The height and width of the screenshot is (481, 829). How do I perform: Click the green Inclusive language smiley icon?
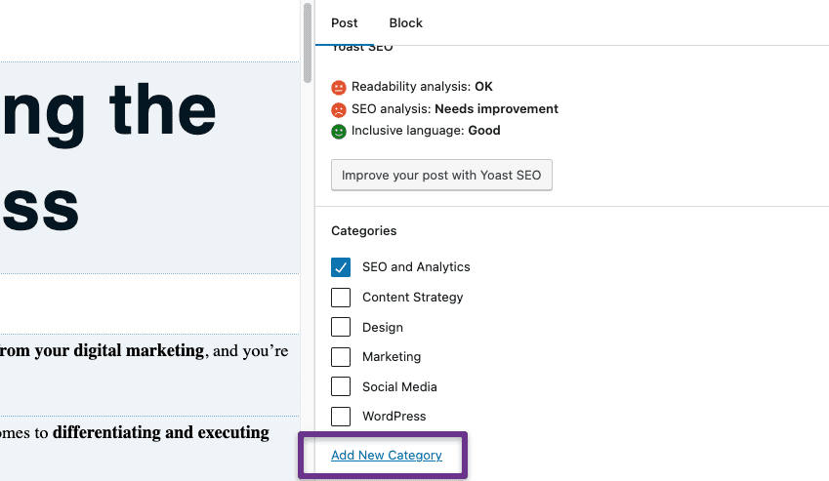[339, 131]
